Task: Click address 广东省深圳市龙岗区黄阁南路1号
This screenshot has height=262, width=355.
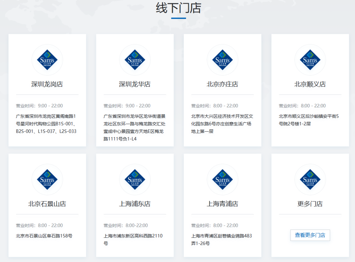Action: pyautogui.click(x=46, y=124)
